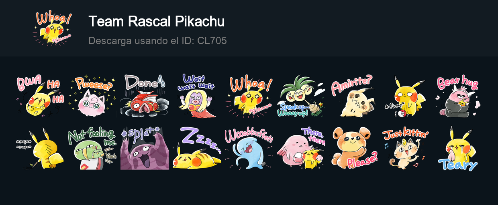The height and width of the screenshot is (205, 498).
Task: Pick the 'Bear hug' Bewear sticker
Action: coord(458,96)
